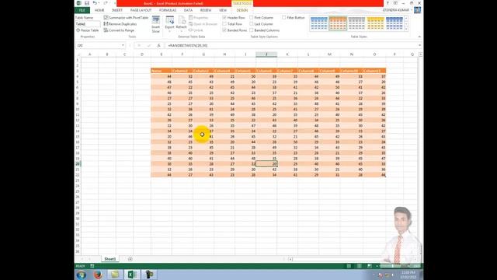The height and width of the screenshot is (280, 497).
Task: Enable the Filter Button checkbox
Action: 284,18
